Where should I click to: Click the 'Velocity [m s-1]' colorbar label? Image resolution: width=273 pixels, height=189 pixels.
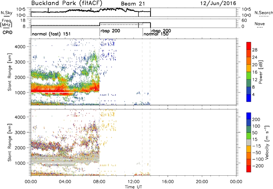pyautogui.click(x=267, y=142)
